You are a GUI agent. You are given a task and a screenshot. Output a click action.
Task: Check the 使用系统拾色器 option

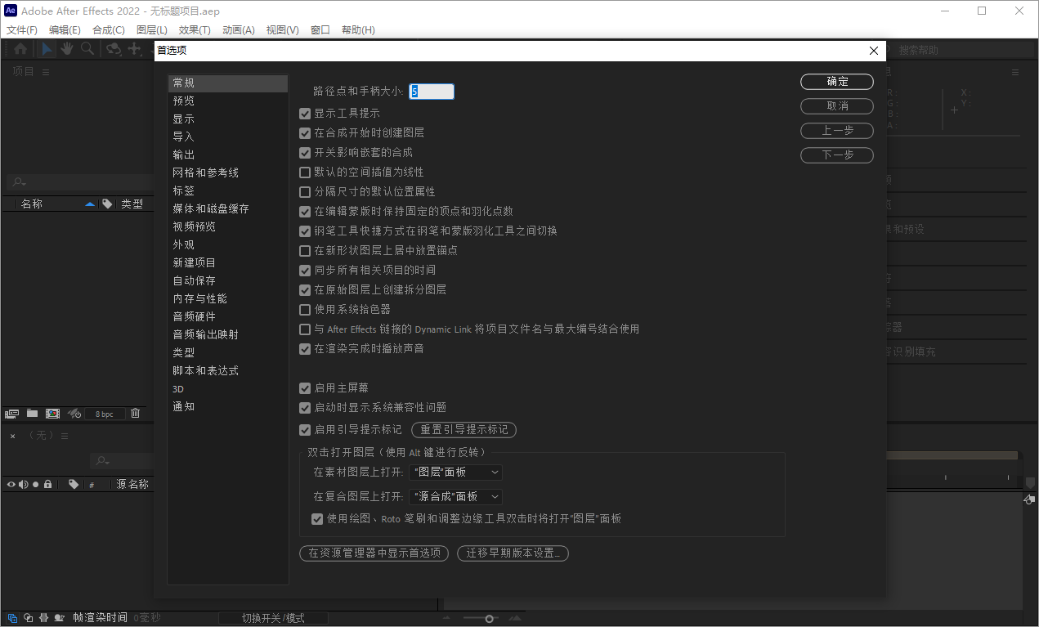[x=305, y=309]
